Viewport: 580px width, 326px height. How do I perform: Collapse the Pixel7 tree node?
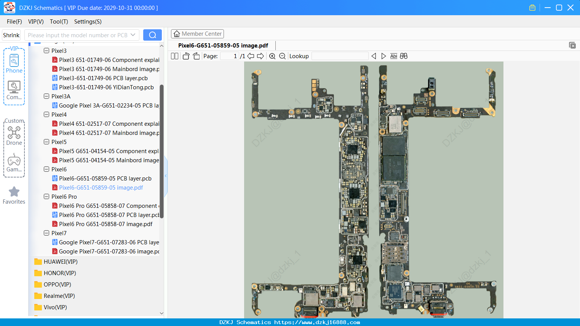point(46,233)
